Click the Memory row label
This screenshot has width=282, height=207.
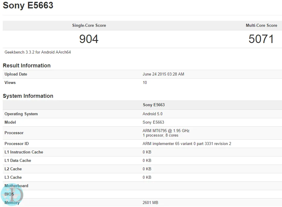(x=12, y=203)
